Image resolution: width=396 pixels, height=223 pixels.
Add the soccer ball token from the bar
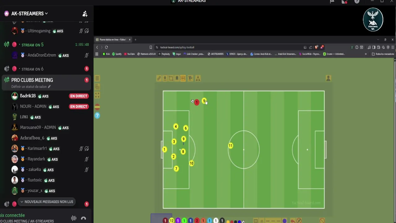[x=243, y=221]
